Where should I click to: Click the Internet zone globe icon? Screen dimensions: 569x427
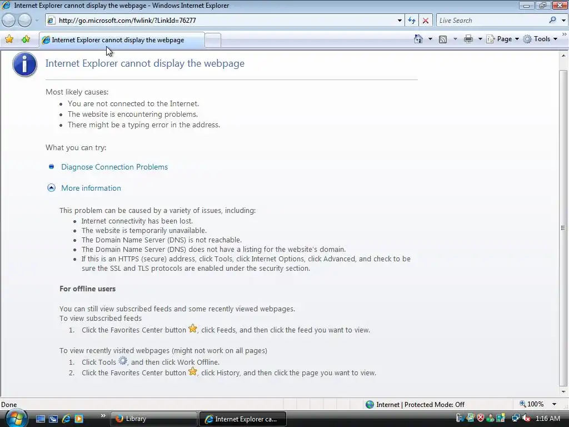click(x=370, y=405)
